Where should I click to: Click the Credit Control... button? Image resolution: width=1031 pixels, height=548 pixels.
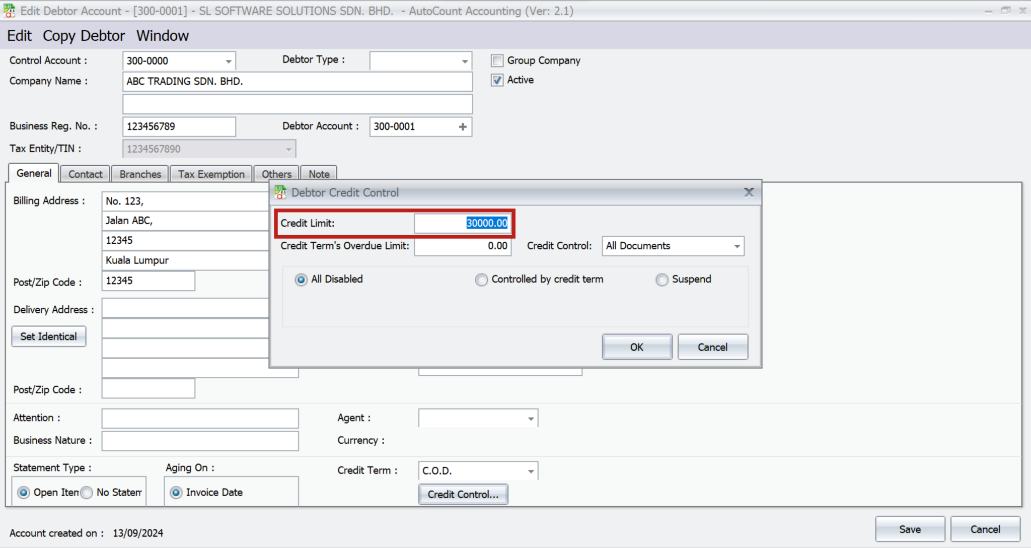pyautogui.click(x=463, y=495)
